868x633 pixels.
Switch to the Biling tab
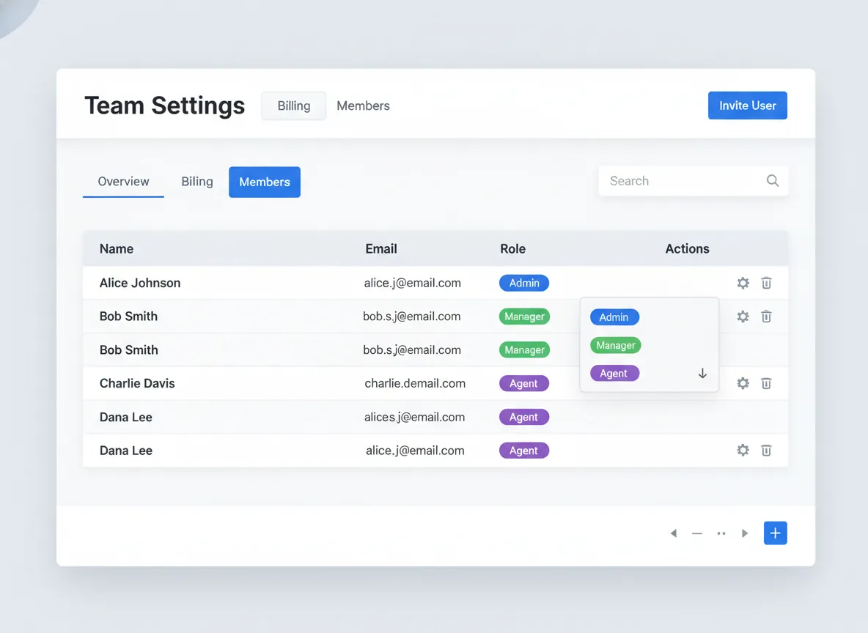197,182
